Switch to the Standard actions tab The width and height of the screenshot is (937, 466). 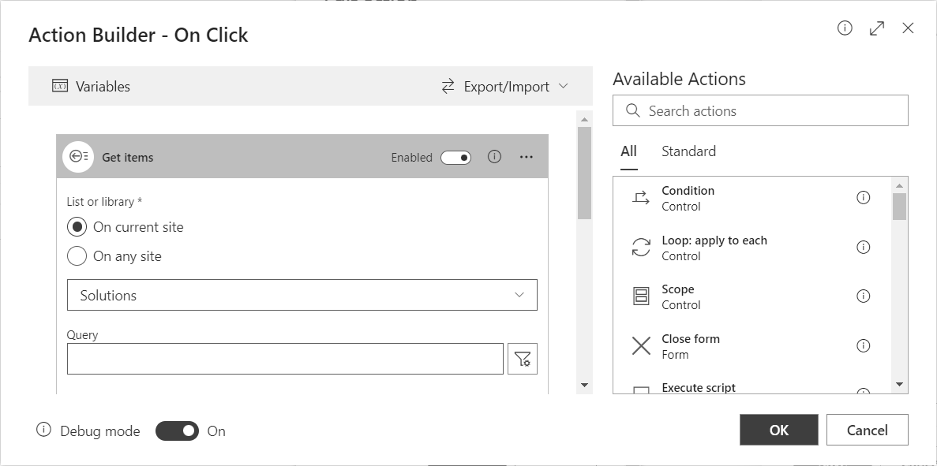point(688,151)
